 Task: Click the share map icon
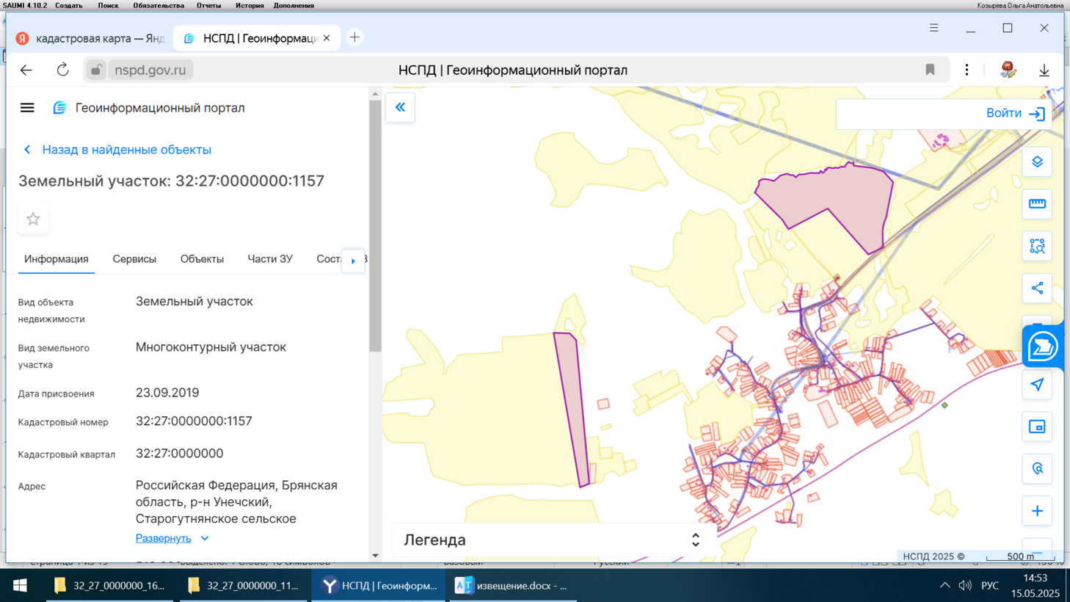[x=1037, y=288]
